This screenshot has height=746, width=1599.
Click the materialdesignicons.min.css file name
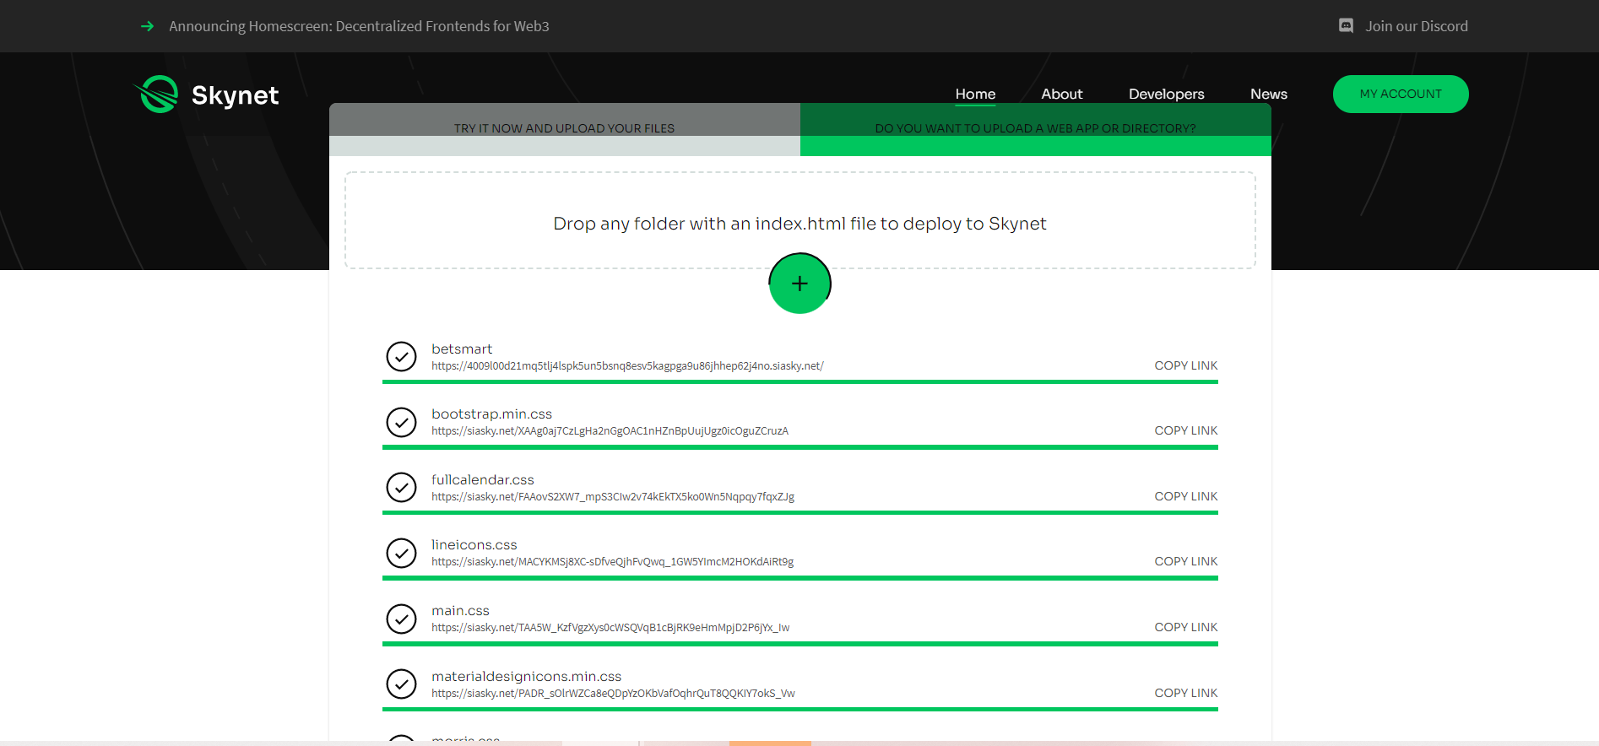[x=526, y=676]
